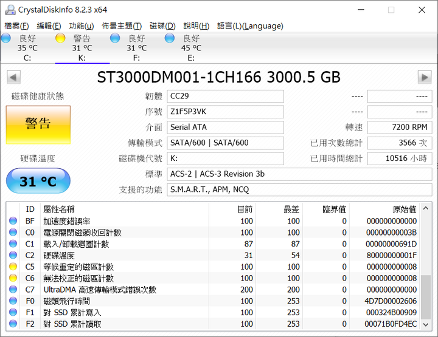Screen dimensions: 438x337
Task: Click the status icon for C2 row
Action: (13, 255)
